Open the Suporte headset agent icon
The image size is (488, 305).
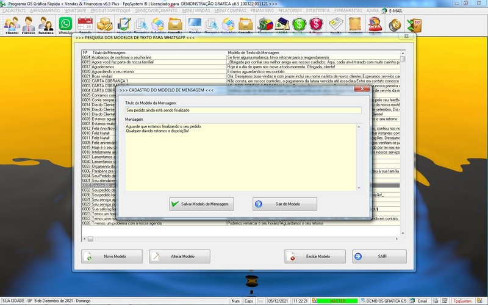point(375,25)
